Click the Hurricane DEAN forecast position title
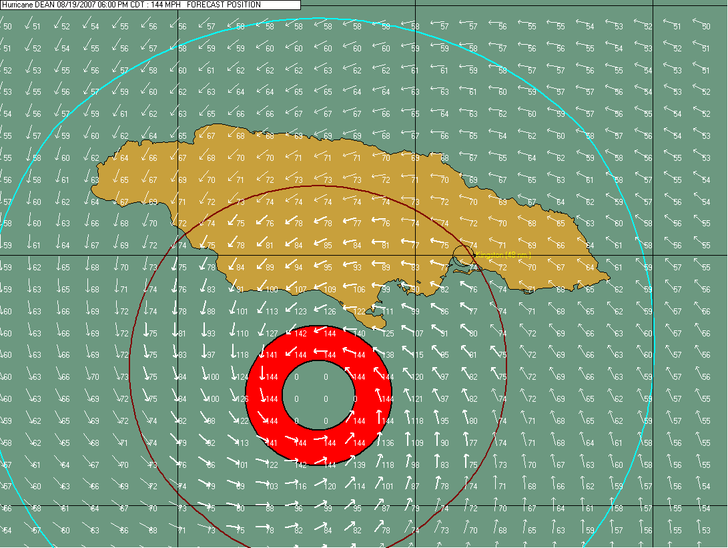 [x=131, y=5]
